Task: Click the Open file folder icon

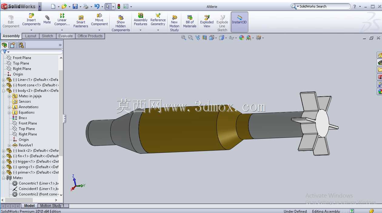Action: tap(64, 6)
